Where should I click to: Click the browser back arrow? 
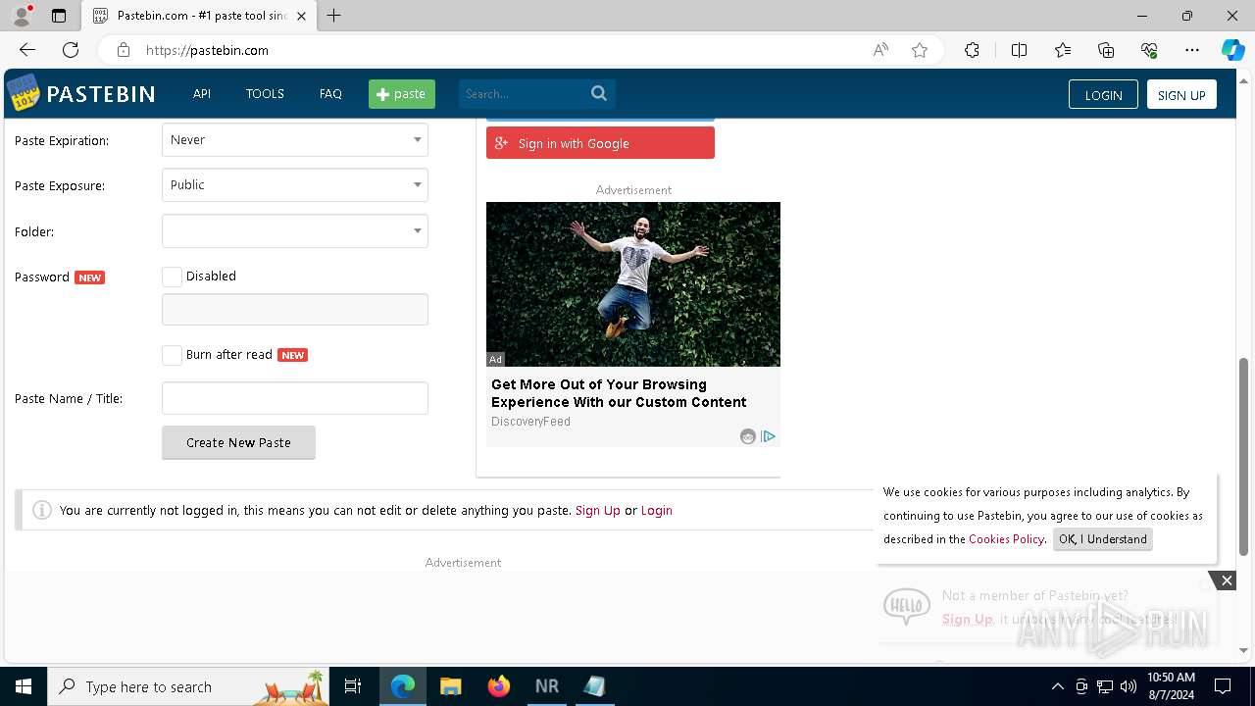[27, 50]
